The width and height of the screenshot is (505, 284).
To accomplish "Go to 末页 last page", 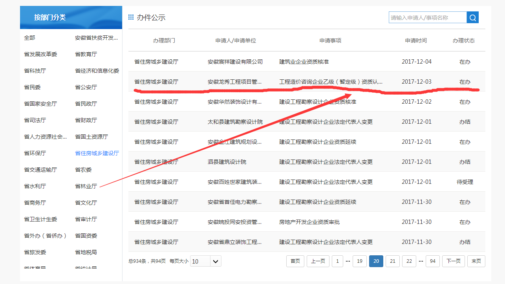I will [x=476, y=261].
